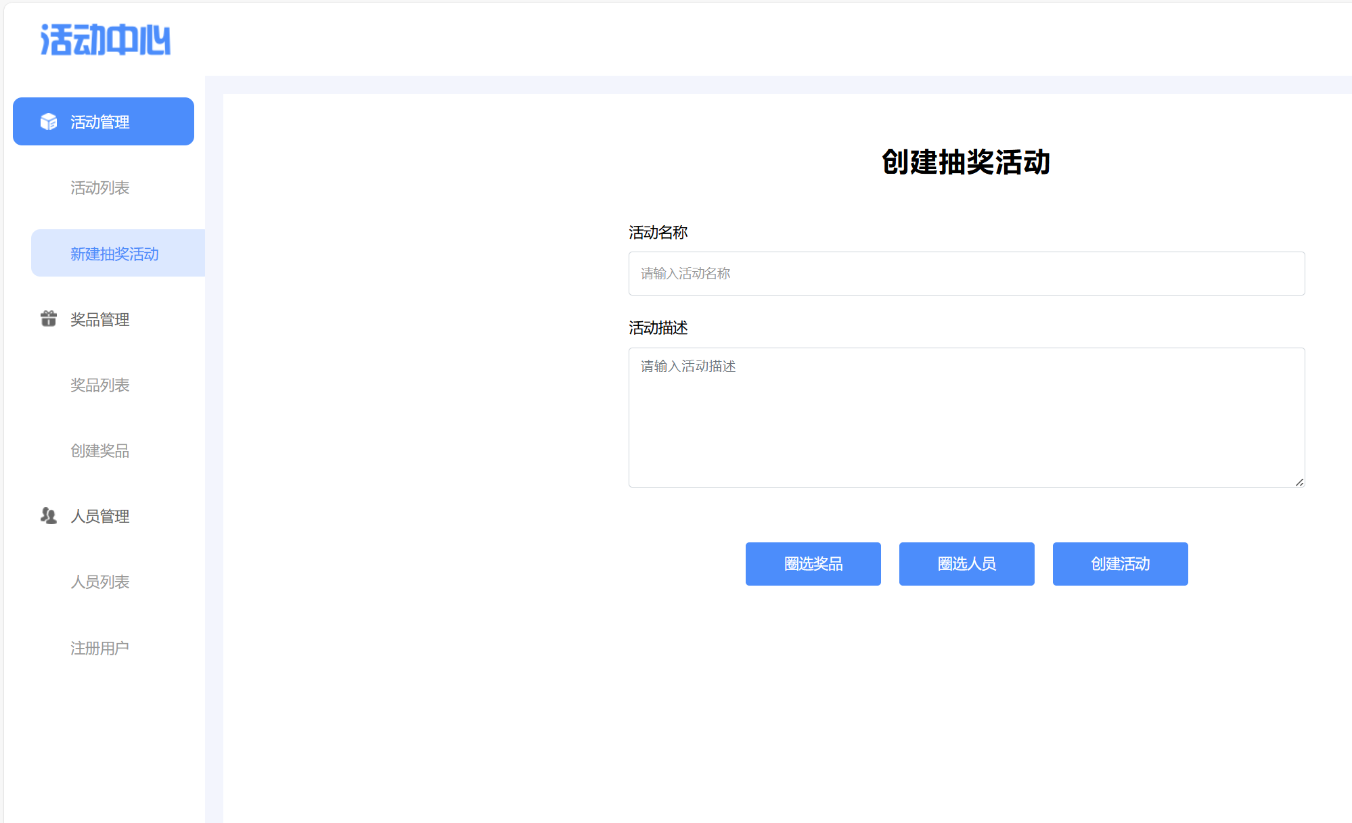Click the gift icon beside 奖品管理

[49, 319]
